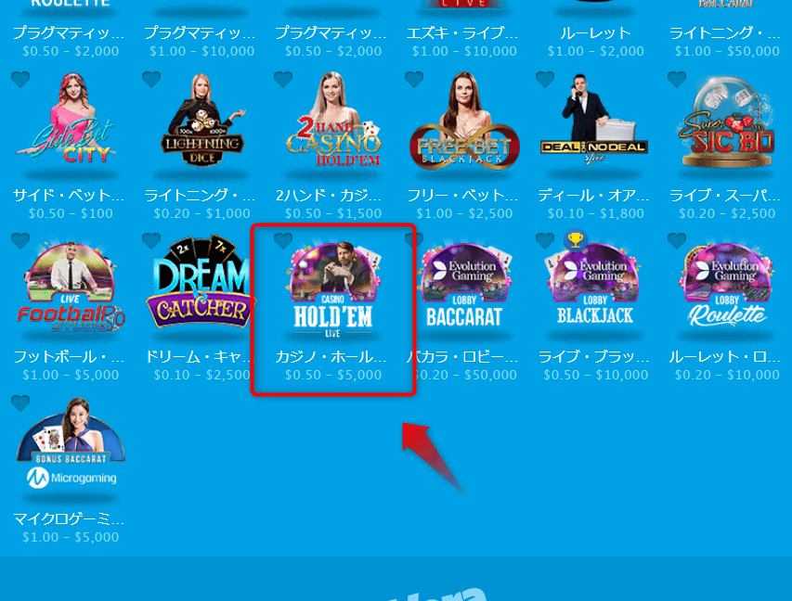The image size is (792, 601).
Task: Open the Microgaming Bonus Baccarat logo
Action: (x=71, y=444)
